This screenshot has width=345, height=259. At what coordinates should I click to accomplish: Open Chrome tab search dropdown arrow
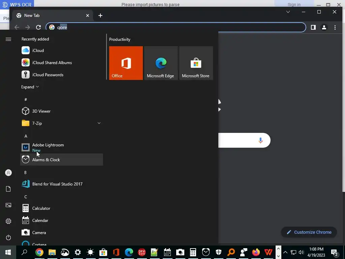tap(288, 12)
